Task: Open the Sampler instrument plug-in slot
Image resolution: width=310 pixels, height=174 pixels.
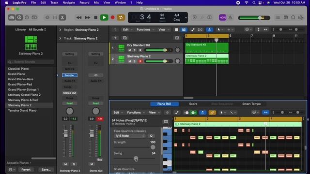Action: 70,75
